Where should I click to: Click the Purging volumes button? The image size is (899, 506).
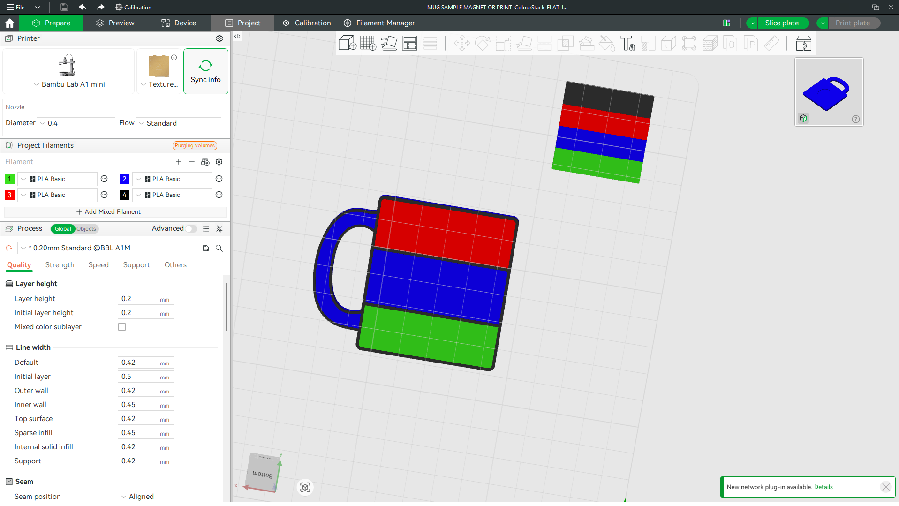tap(195, 145)
